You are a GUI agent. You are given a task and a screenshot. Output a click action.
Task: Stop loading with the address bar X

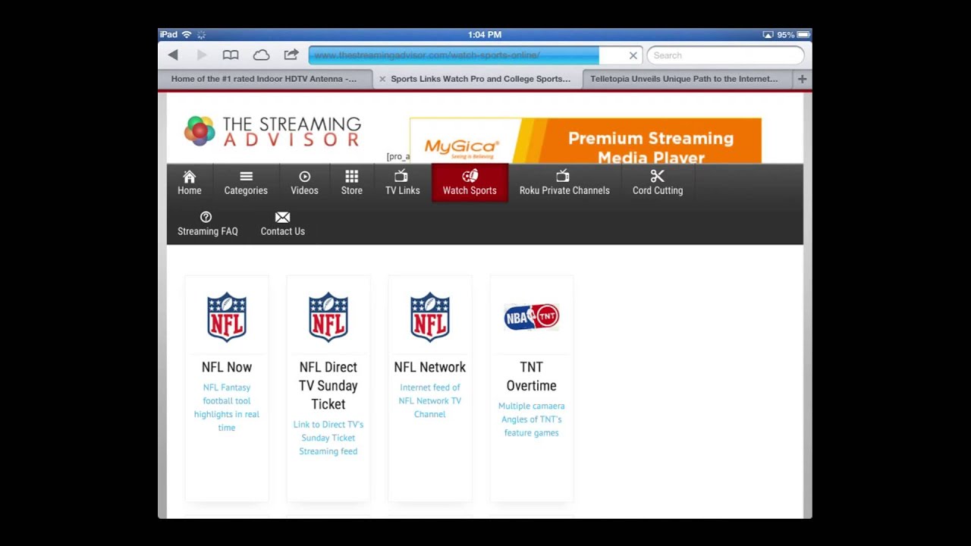(633, 55)
